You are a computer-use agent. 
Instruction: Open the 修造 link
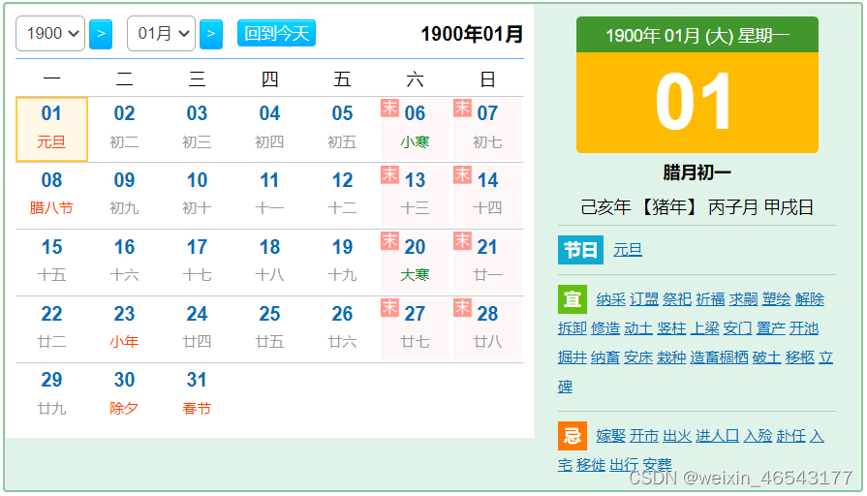click(605, 328)
